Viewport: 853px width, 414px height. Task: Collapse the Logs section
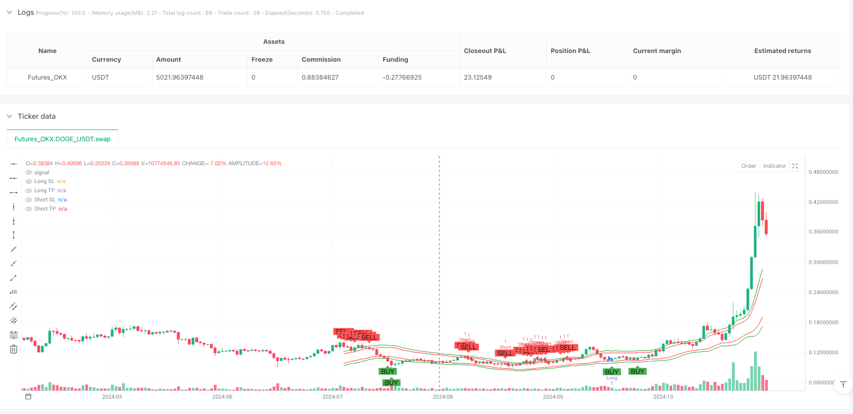click(9, 12)
